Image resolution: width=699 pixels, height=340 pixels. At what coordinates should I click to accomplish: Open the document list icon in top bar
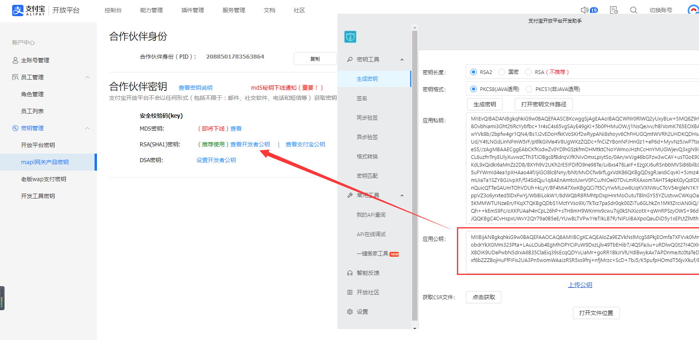(x=614, y=10)
